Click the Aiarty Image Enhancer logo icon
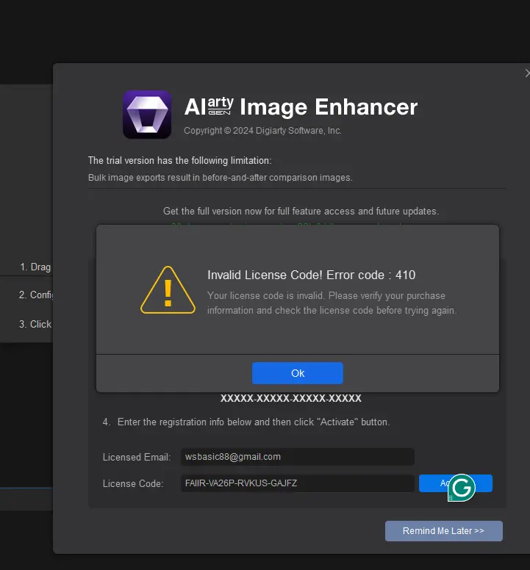 point(147,115)
